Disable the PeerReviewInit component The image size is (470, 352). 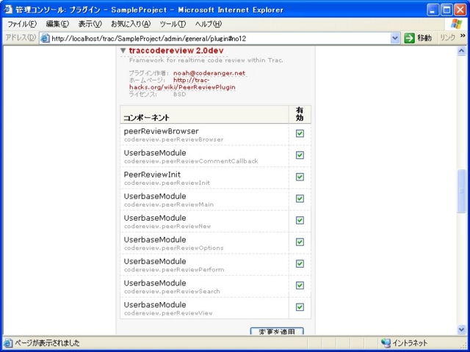tap(300, 177)
